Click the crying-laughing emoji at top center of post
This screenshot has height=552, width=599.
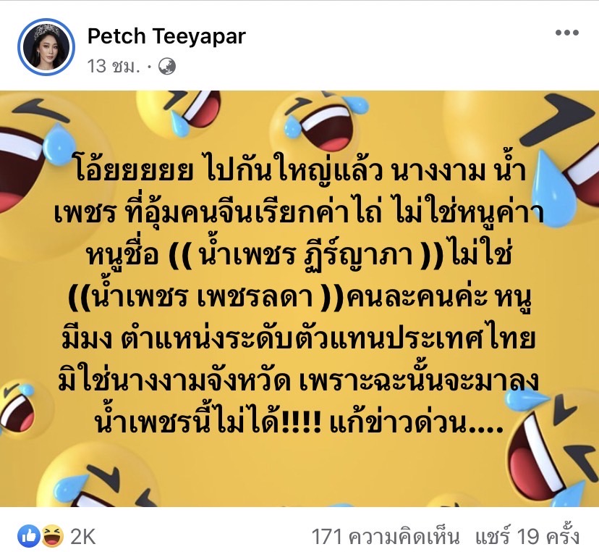click(319, 121)
